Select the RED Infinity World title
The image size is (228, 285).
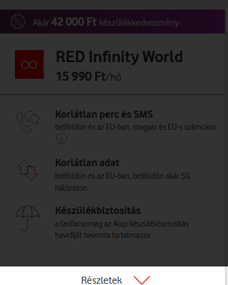click(119, 57)
